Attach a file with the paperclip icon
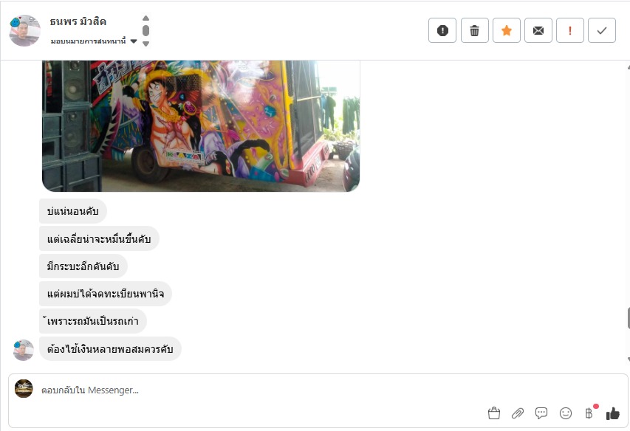This screenshot has width=630, height=431. 518,413
